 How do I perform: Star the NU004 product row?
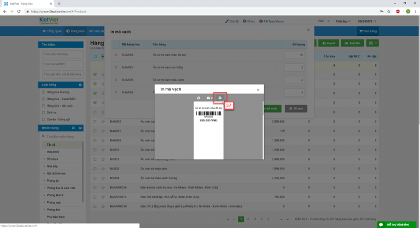[x=103, y=178]
